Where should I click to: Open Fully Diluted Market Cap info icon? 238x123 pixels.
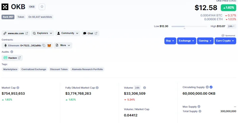pyautogui.click(x=97, y=88)
